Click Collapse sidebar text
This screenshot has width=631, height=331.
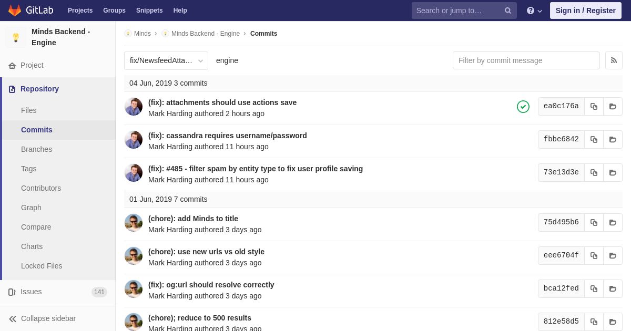tap(48, 318)
